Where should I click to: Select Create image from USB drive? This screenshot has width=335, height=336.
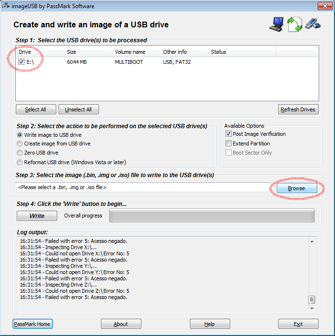point(20,144)
